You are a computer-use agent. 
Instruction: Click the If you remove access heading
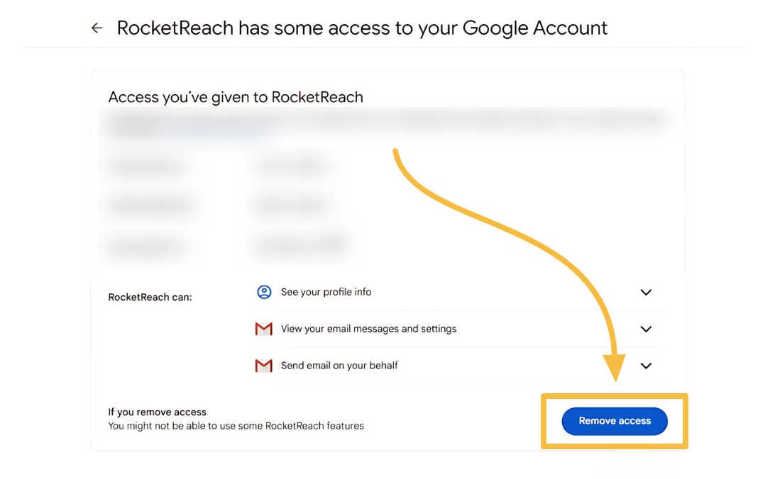(157, 412)
